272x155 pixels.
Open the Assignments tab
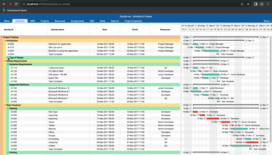[77, 21]
